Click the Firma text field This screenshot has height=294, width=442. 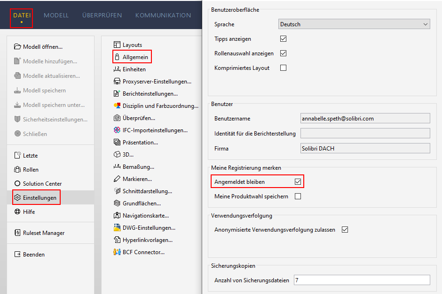pos(365,148)
